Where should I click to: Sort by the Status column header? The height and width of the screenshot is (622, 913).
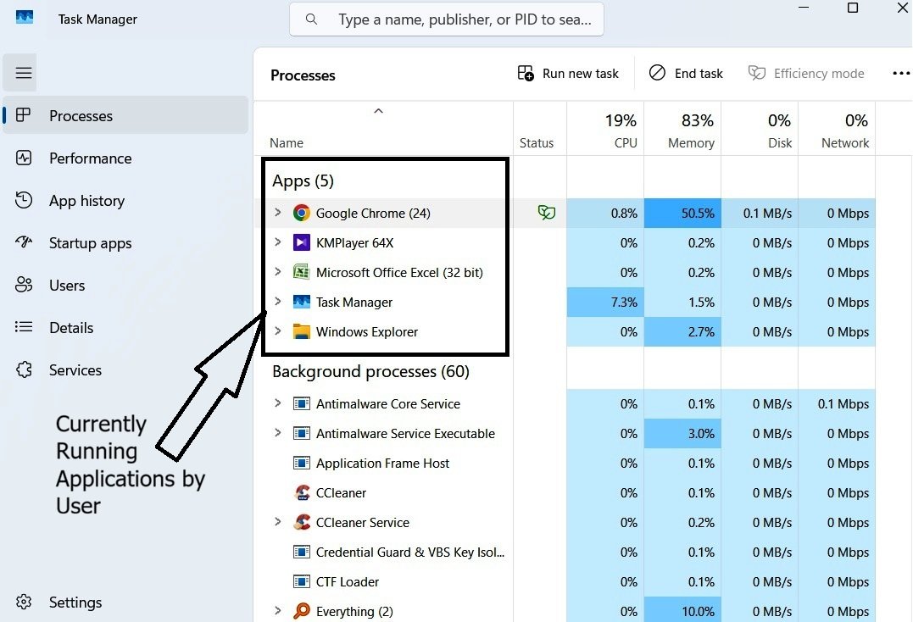pos(540,129)
